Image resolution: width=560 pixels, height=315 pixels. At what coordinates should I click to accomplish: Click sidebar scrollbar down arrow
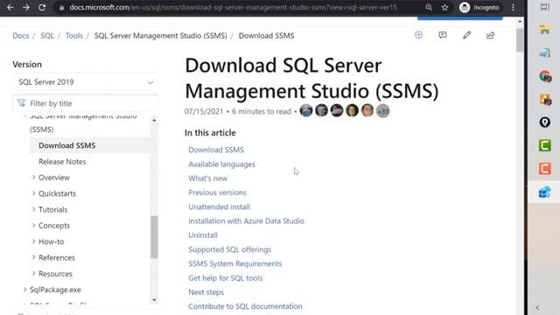[x=154, y=300]
